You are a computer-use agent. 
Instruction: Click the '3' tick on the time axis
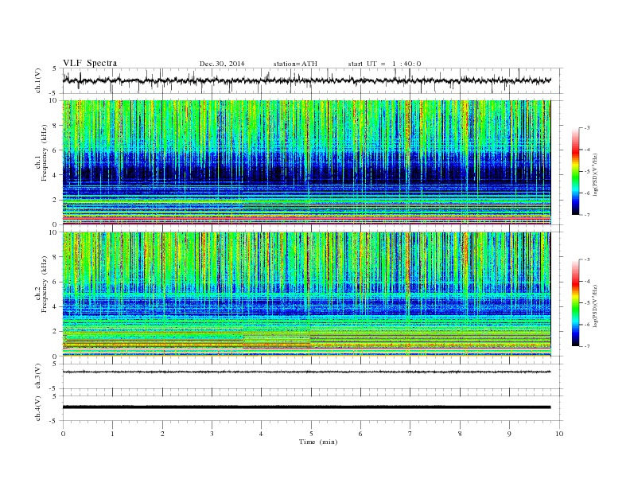click(212, 434)
